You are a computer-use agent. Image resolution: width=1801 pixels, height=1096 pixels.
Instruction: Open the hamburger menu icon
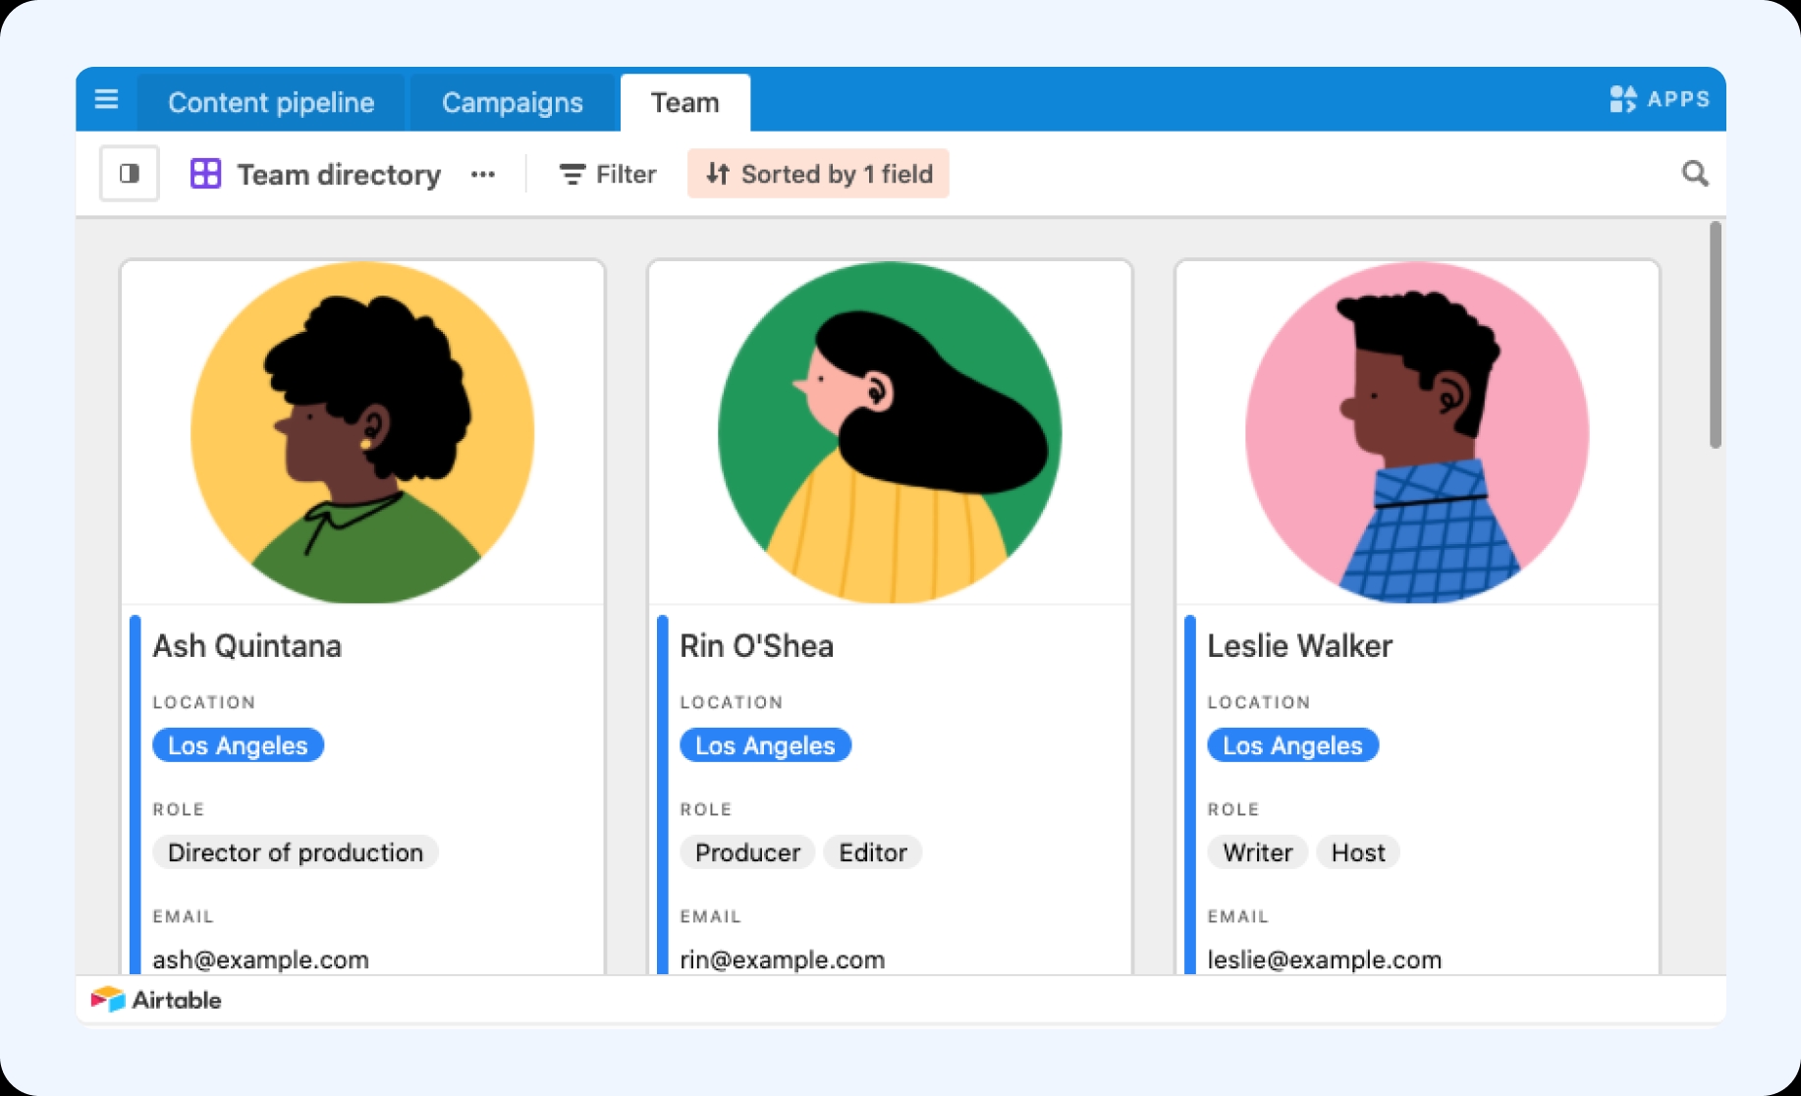pyautogui.click(x=106, y=99)
